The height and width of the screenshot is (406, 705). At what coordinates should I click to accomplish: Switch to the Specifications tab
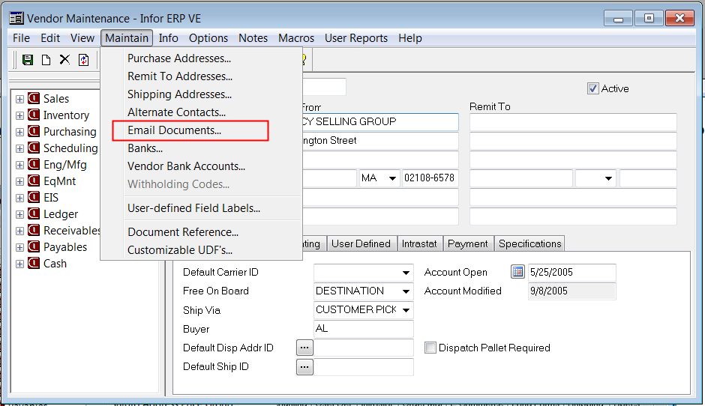tap(529, 243)
